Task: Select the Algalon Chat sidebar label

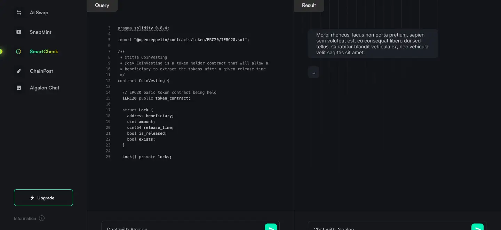Action: pos(45,88)
